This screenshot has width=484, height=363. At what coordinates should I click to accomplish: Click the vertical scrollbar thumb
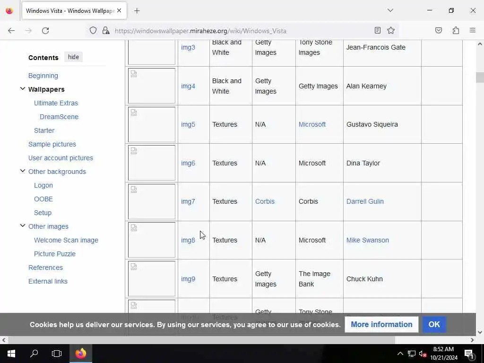coord(480,77)
